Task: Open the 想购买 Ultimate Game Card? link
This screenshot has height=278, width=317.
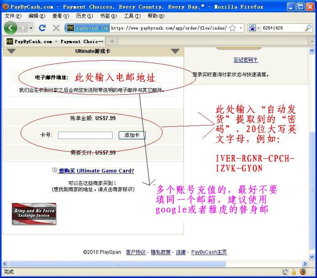Action: 96,171
